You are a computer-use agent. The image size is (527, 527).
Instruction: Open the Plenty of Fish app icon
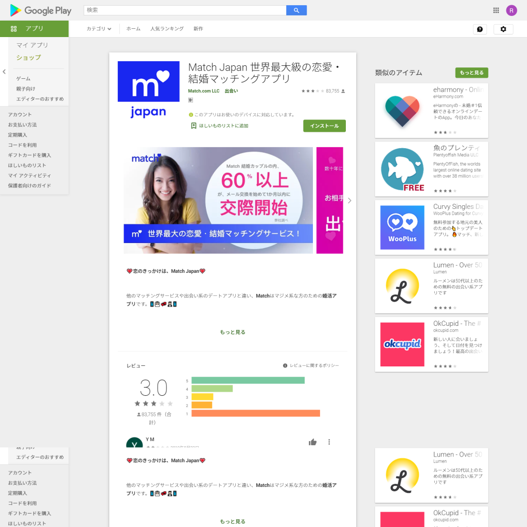point(402,169)
